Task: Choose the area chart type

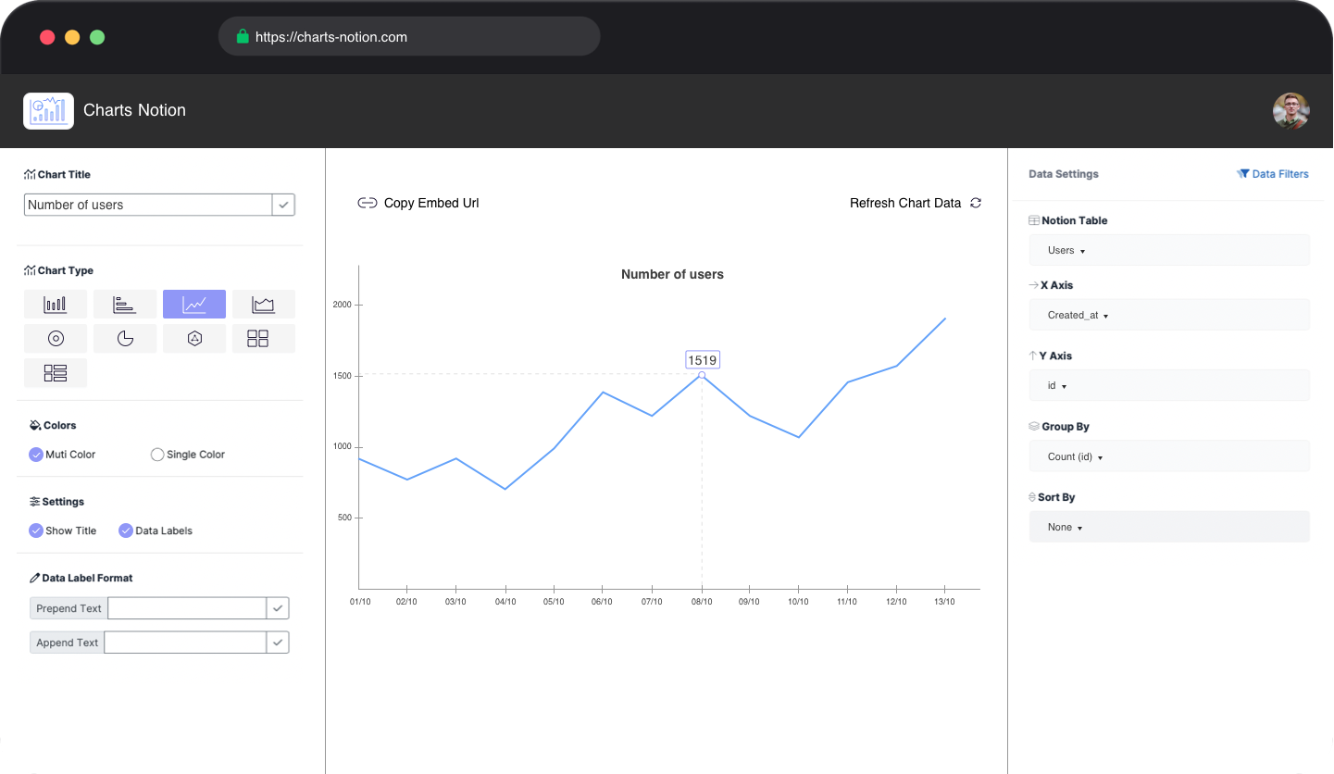Action: tap(263, 304)
